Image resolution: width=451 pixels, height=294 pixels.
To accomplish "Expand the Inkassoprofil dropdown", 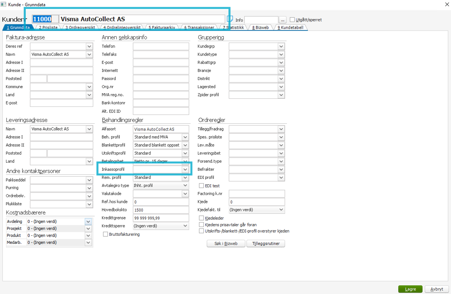I will (185, 169).
